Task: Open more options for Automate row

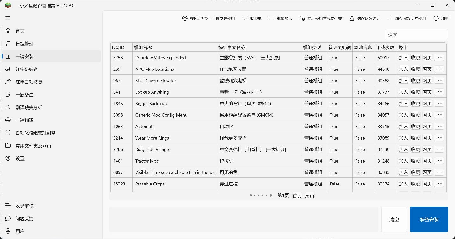Action: 439,126
